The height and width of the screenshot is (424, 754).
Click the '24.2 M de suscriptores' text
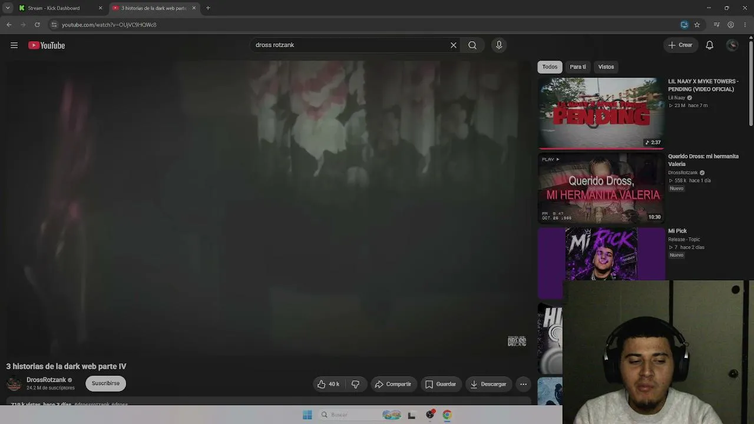(x=51, y=388)
